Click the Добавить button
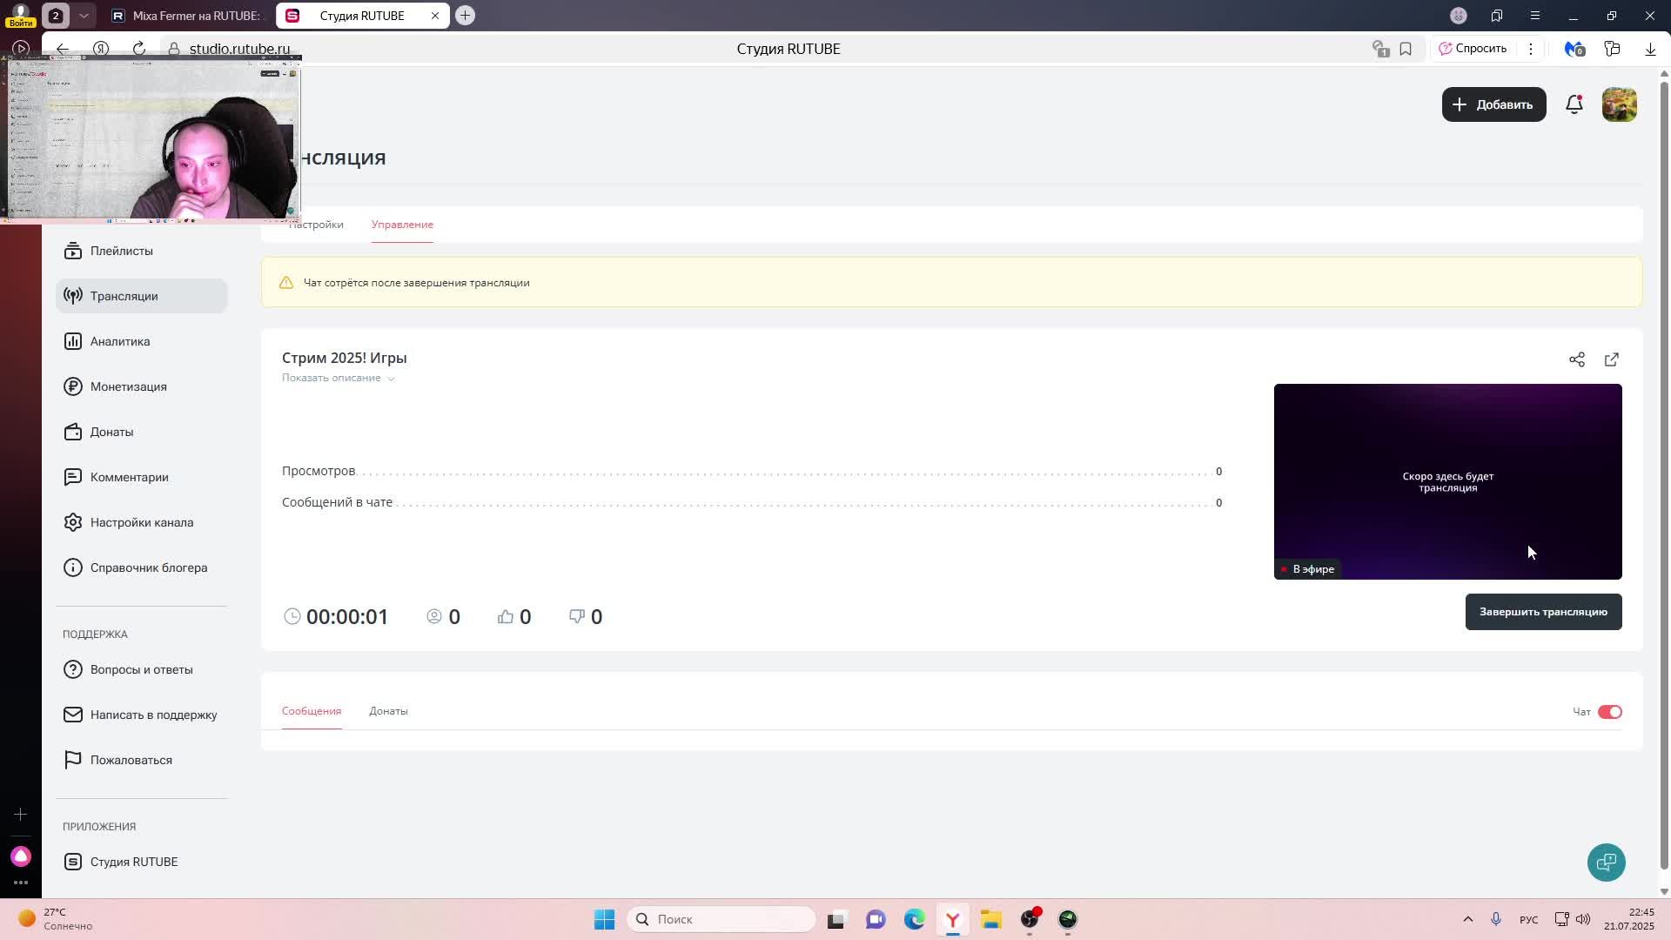This screenshot has width=1671, height=940. coord(1493,104)
